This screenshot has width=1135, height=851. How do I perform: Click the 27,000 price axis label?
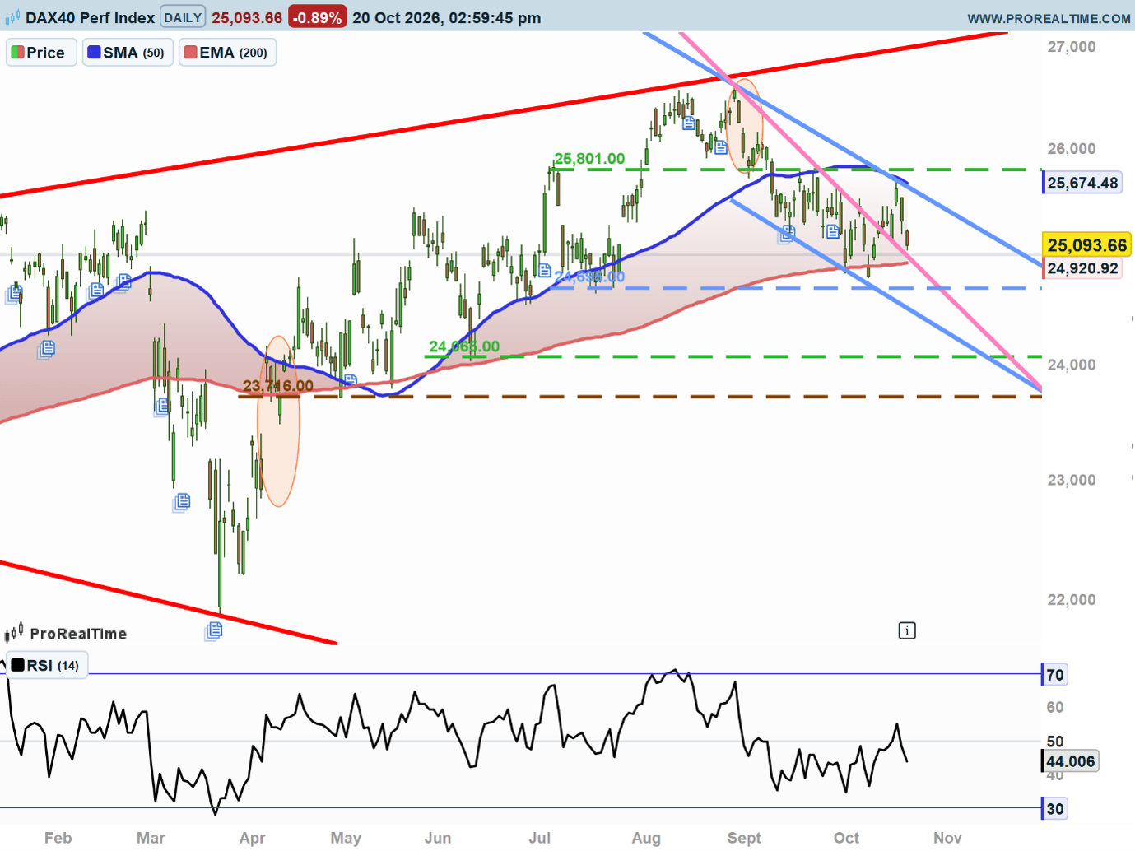(x=1071, y=47)
